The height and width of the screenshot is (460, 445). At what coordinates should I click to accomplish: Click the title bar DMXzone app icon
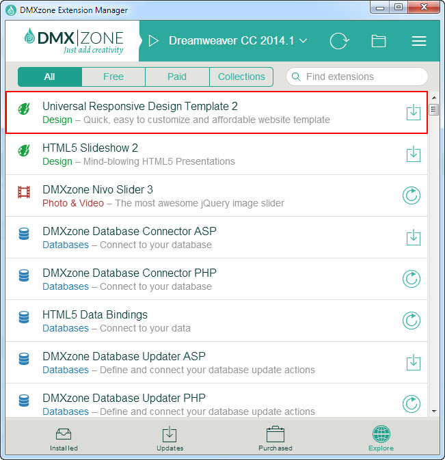coord(11,10)
